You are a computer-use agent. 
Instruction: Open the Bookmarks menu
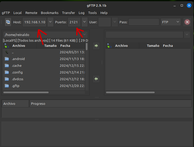click(50, 13)
